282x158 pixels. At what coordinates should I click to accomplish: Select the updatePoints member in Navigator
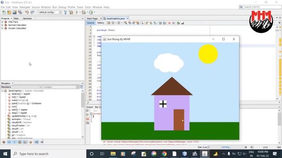[24, 116]
